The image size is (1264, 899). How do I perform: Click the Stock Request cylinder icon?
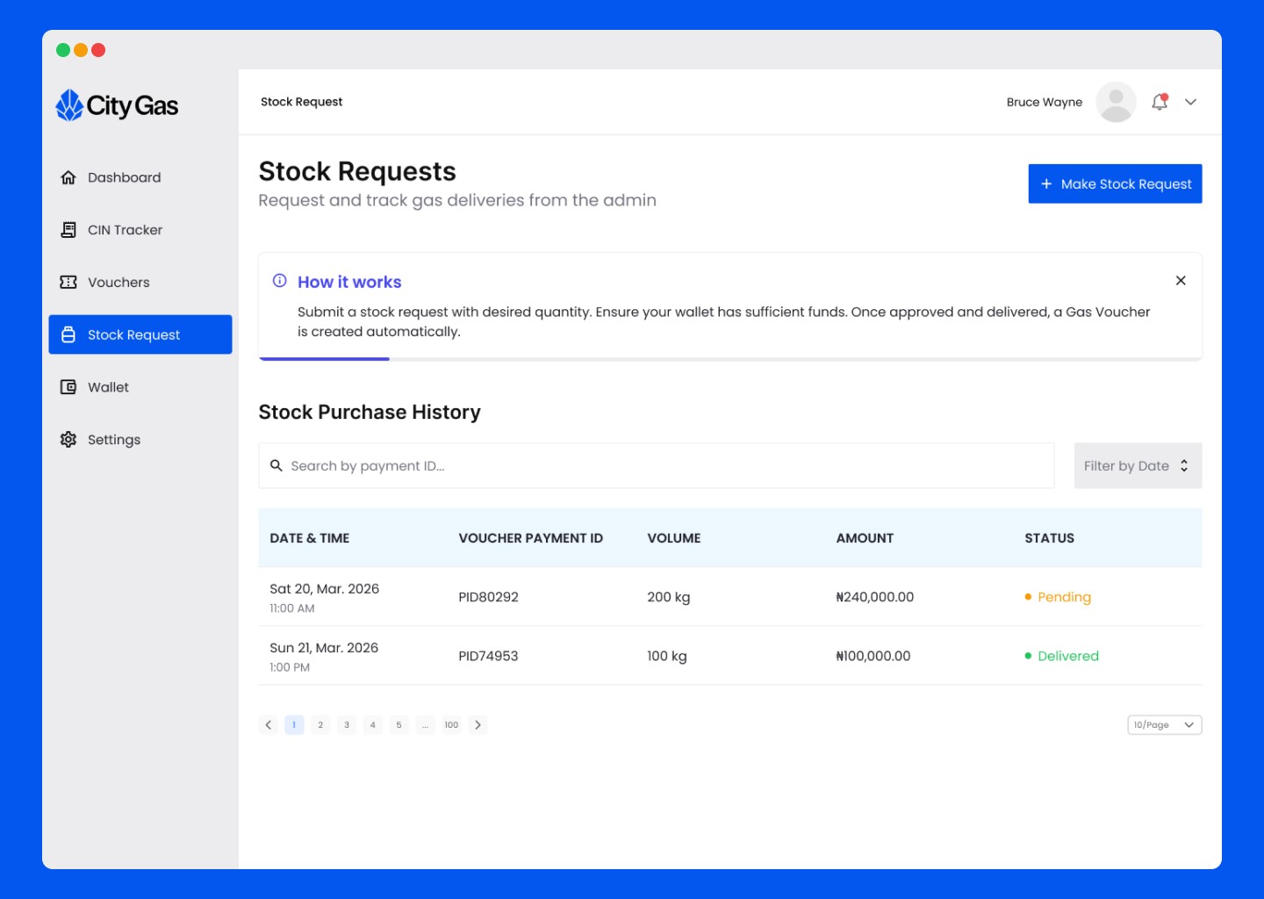[68, 334]
